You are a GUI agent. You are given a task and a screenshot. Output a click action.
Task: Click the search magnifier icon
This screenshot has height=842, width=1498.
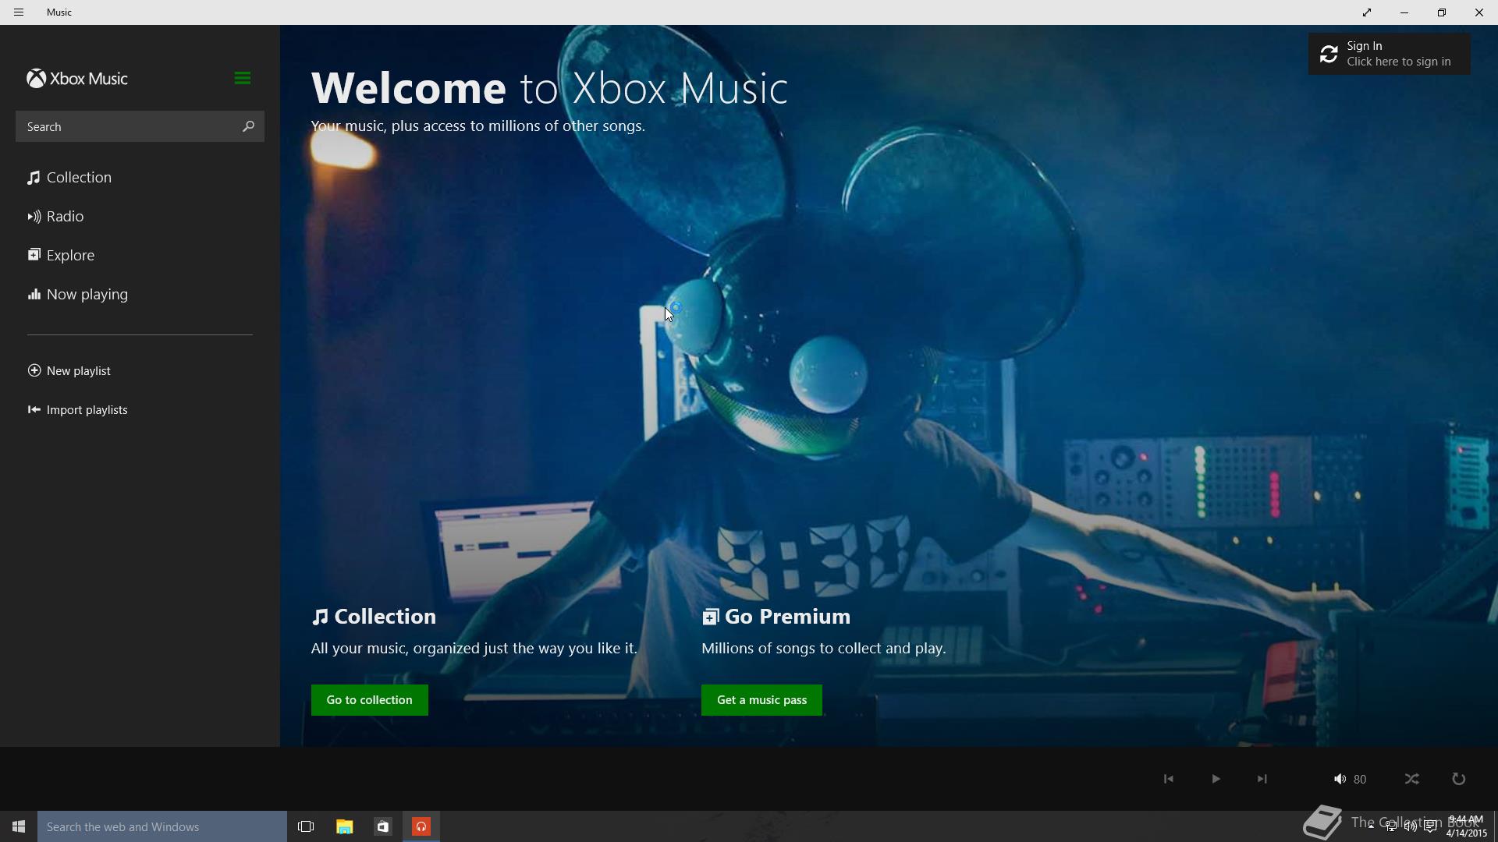[x=248, y=126]
